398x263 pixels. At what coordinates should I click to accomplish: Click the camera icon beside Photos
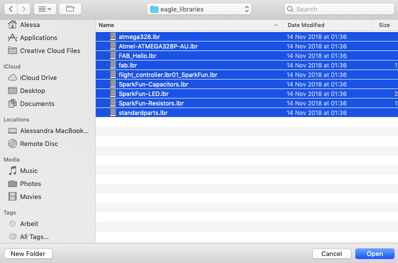click(x=13, y=184)
